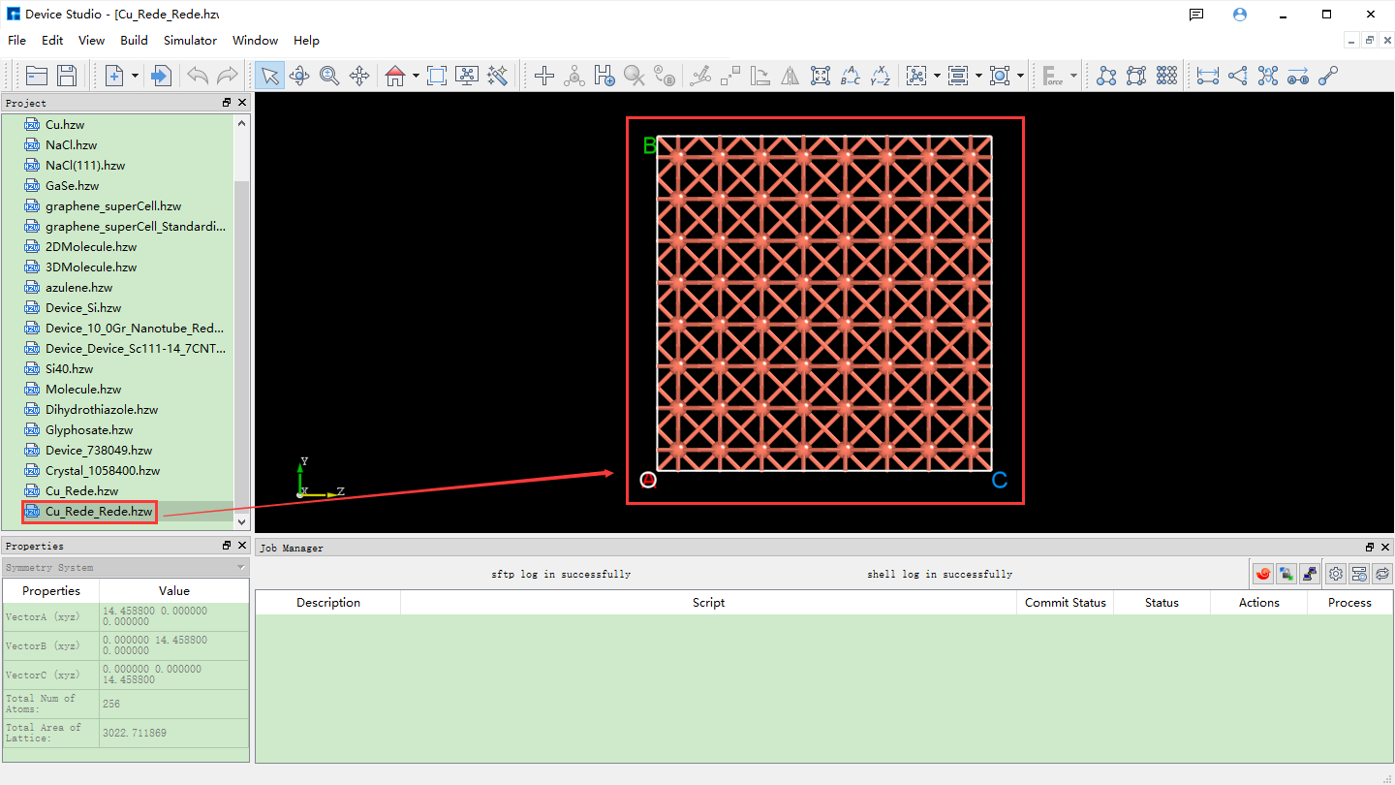Select the magic wand build tool
1395x785 pixels.
pyautogui.click(x=498, y=75)
